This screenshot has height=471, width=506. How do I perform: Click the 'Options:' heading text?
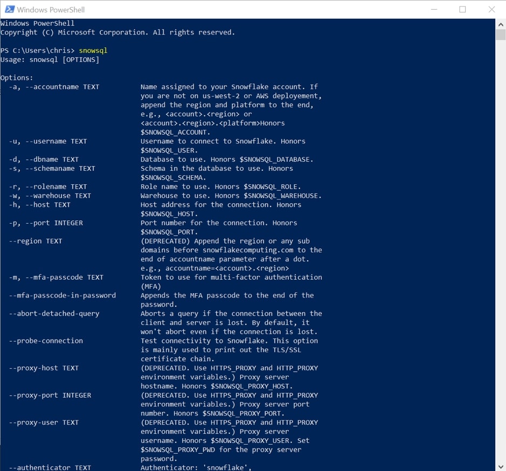[x=17, y=78]
